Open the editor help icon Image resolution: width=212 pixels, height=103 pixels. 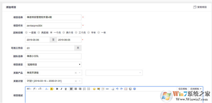[135, 89]
